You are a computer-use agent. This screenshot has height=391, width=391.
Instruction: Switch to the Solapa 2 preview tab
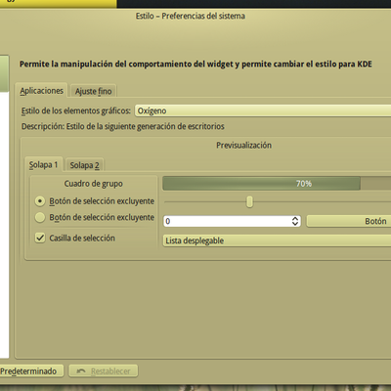85,165
